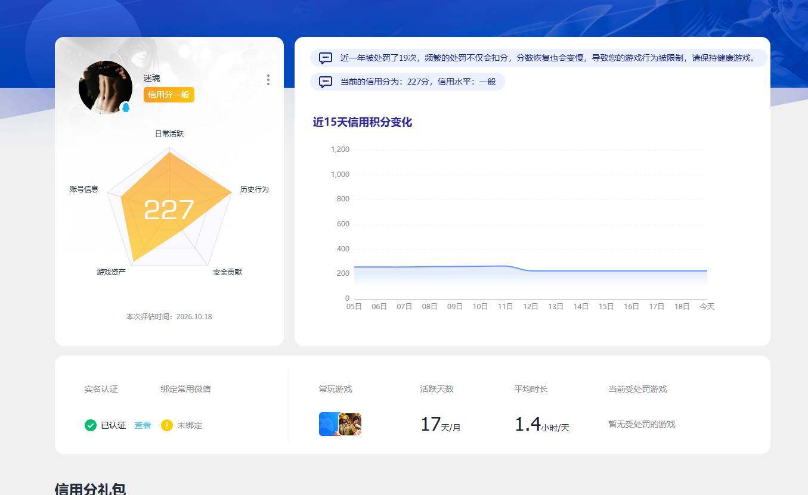This screenshot has width=808, height=495.
Task: Click the 未绑定 WeChat status text
Action: coord(190,425)
